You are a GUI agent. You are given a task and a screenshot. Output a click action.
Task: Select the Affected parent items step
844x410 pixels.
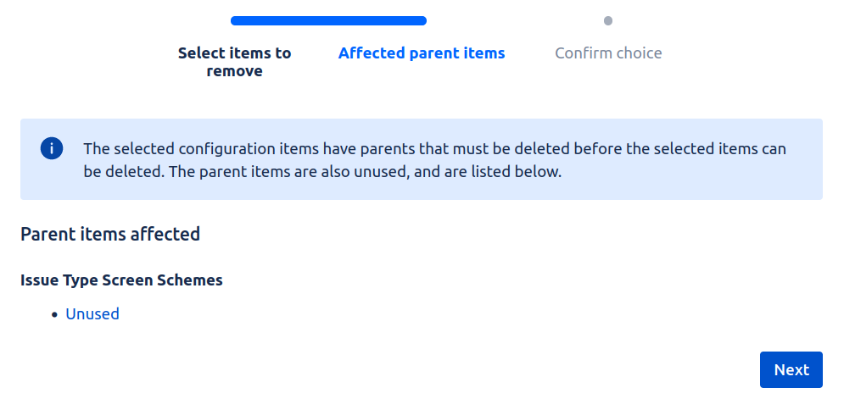point(422,53)
